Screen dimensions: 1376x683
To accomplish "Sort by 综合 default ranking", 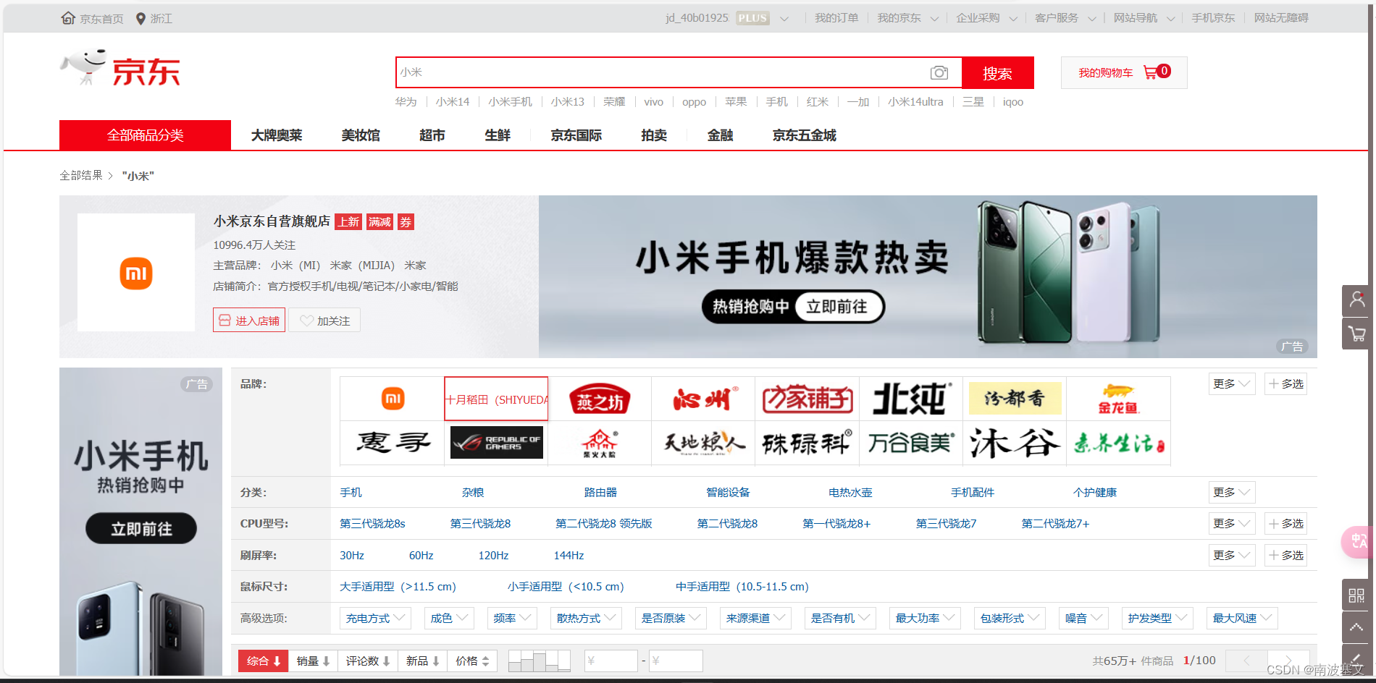I will click(x=263, y=661).
